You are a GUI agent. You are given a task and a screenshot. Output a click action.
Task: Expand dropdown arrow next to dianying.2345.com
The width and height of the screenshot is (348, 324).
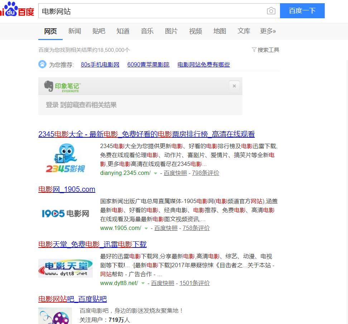(x=156, y=173)
